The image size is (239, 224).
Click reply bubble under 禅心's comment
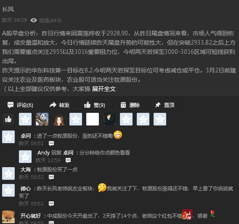[x=51, y=203]
